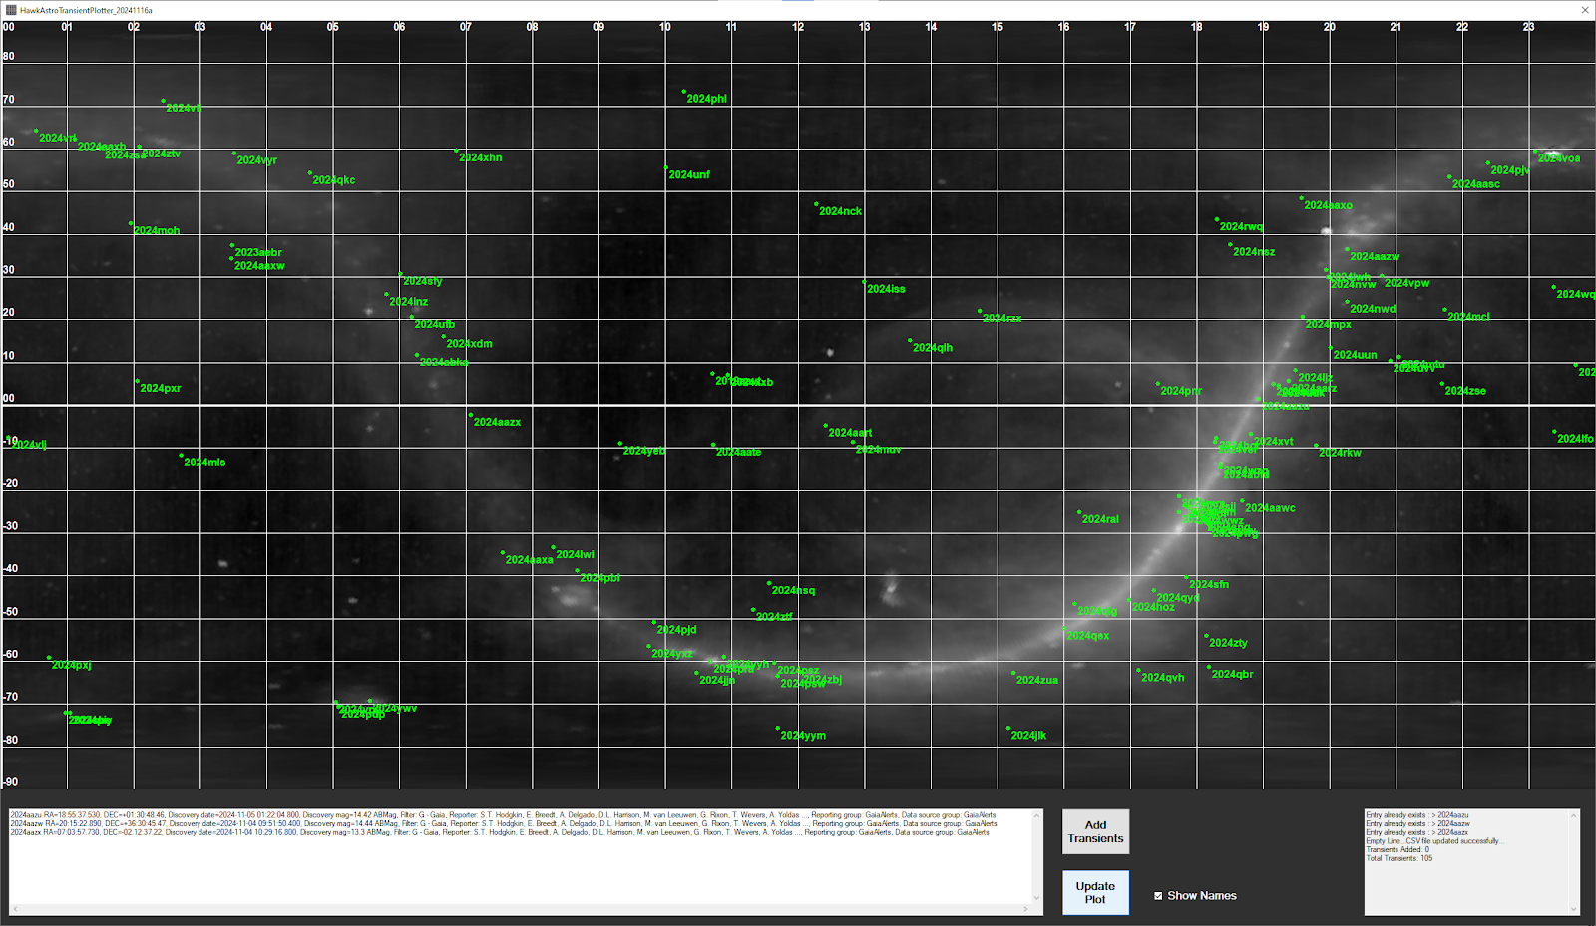Click the 2024pjd transient label
Image resolution: width=1596 pixels, height=926 pixels.
(677, 630)
